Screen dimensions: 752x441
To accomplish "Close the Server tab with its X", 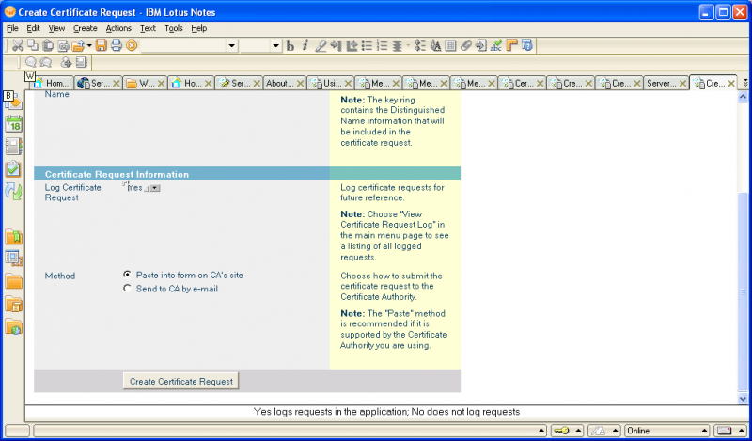I will coord(683,83).
